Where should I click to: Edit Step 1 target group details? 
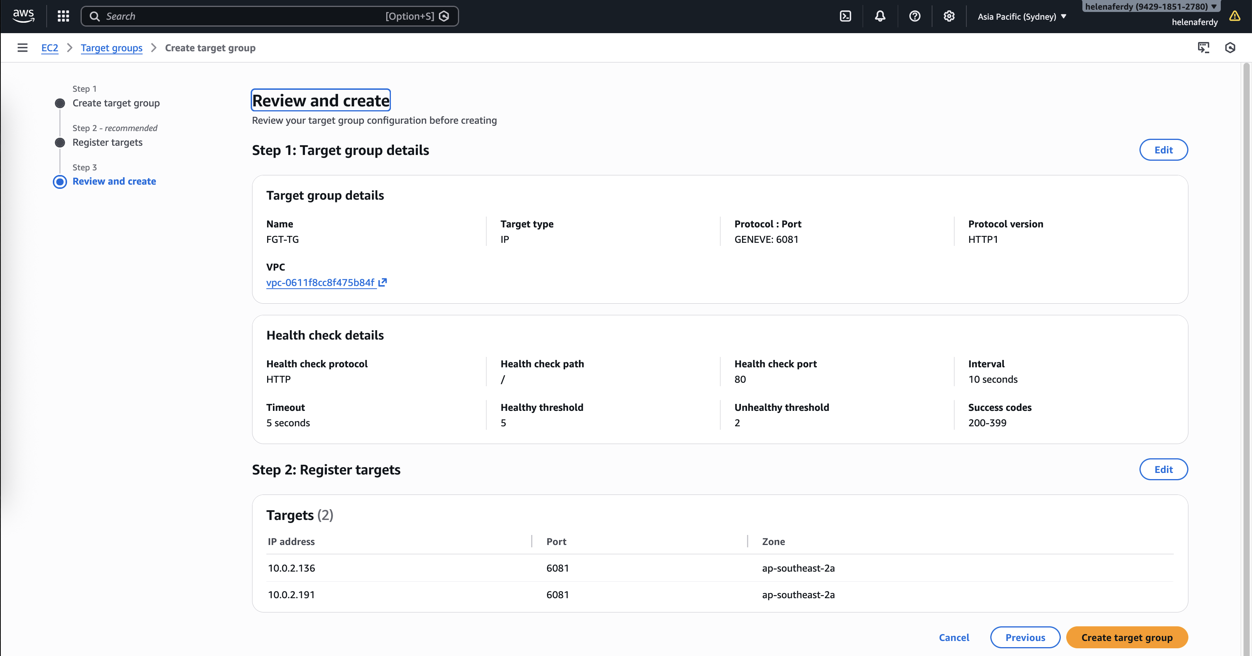tap(1163, 150)
